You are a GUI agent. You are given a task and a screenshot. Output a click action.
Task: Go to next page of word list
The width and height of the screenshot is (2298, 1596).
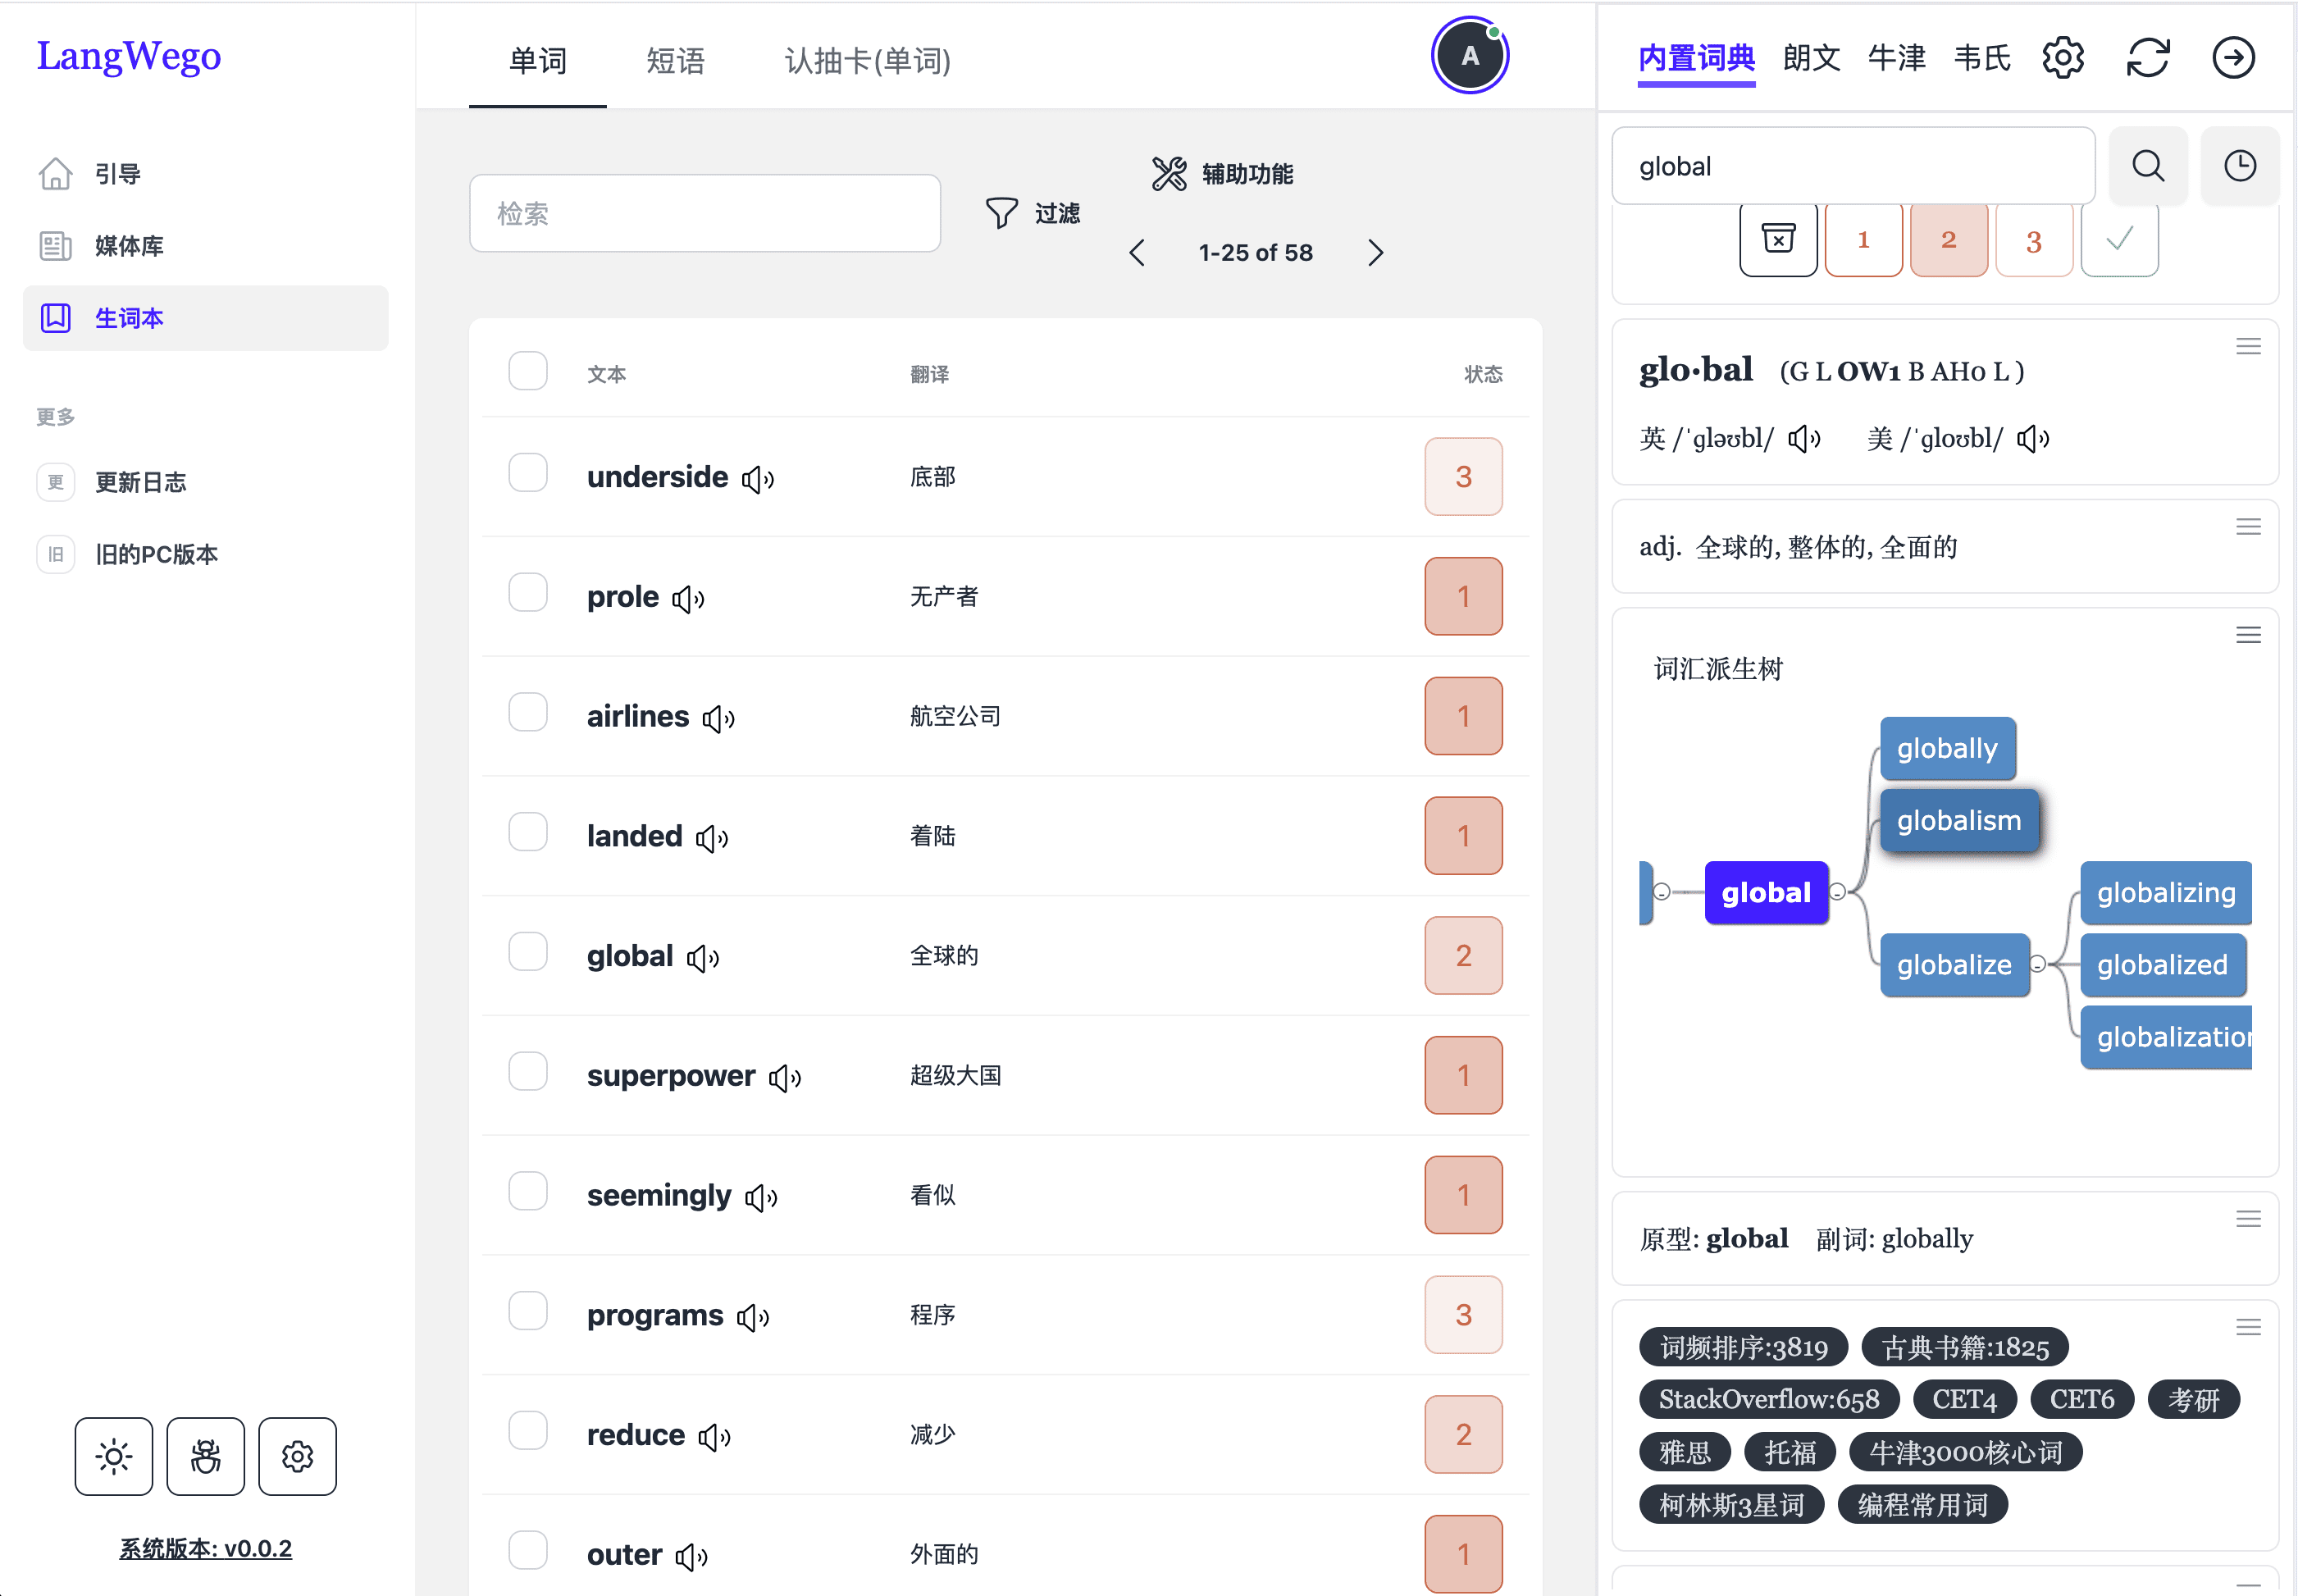(1376, 253)
